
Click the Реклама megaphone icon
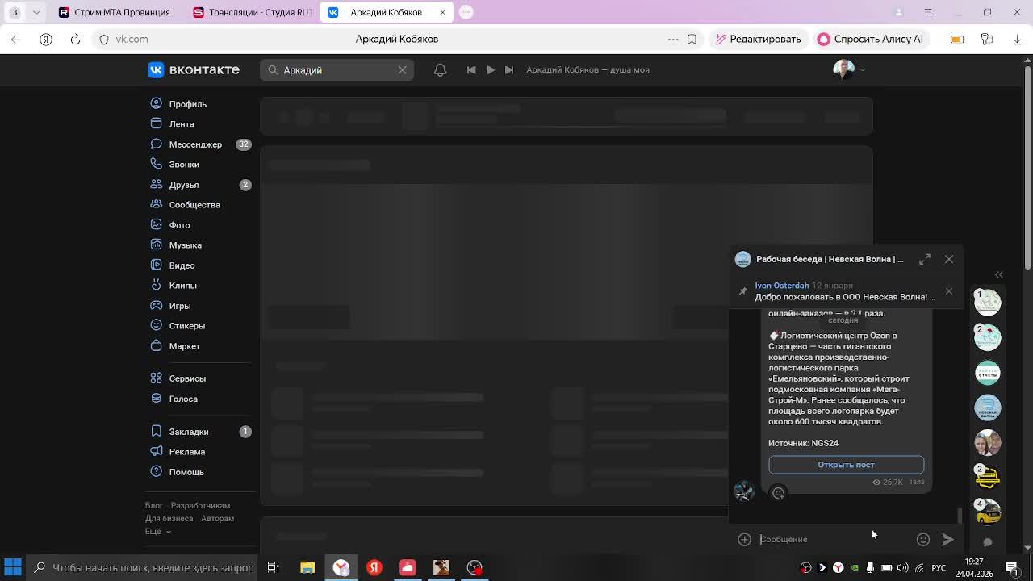pos(156,452)
